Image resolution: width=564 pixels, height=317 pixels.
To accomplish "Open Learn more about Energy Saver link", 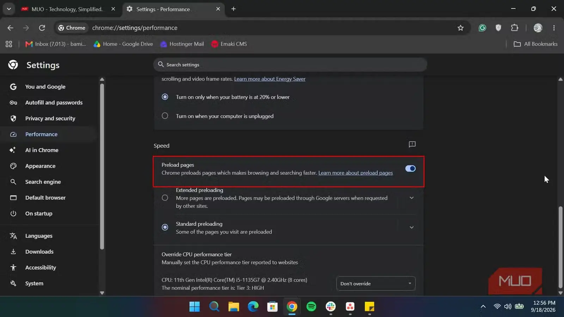I will 270,79.
